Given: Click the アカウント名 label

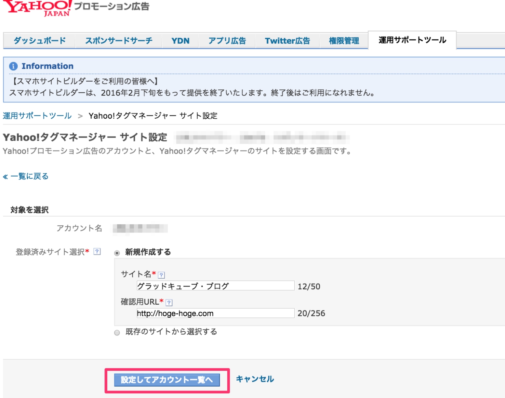Looking at the screenshot, I should 79,228.
